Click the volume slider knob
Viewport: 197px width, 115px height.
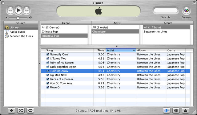[x=18, y=18]
